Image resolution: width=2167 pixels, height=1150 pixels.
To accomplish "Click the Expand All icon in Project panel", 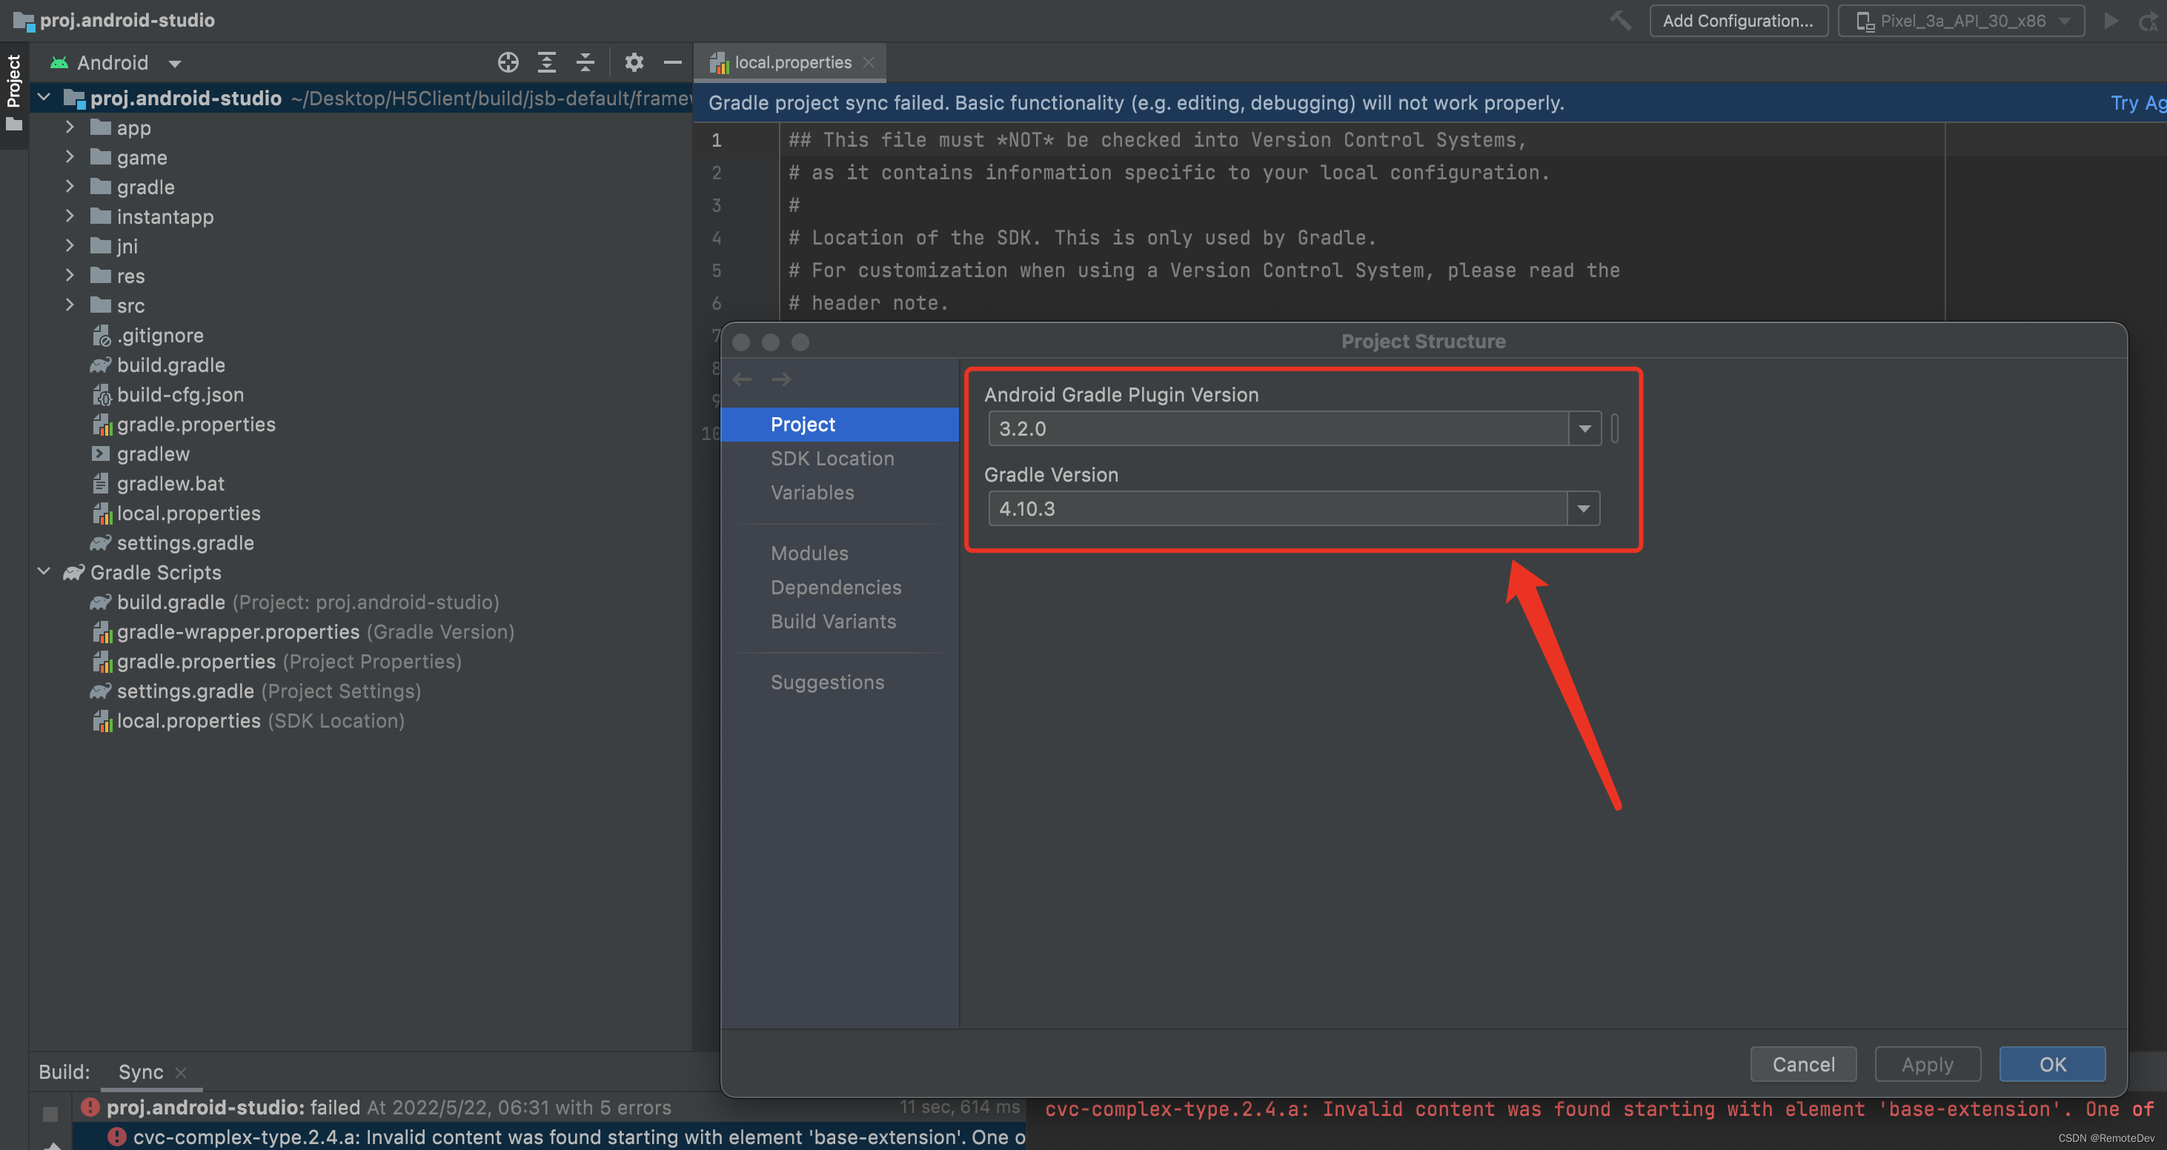I will [547, 62].
